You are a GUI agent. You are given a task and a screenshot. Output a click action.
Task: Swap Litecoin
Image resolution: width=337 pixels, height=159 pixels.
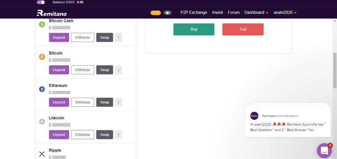(104, 135)
